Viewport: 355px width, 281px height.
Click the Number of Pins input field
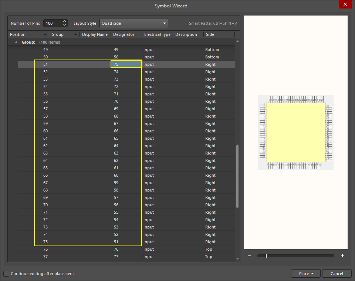[52, 23]
